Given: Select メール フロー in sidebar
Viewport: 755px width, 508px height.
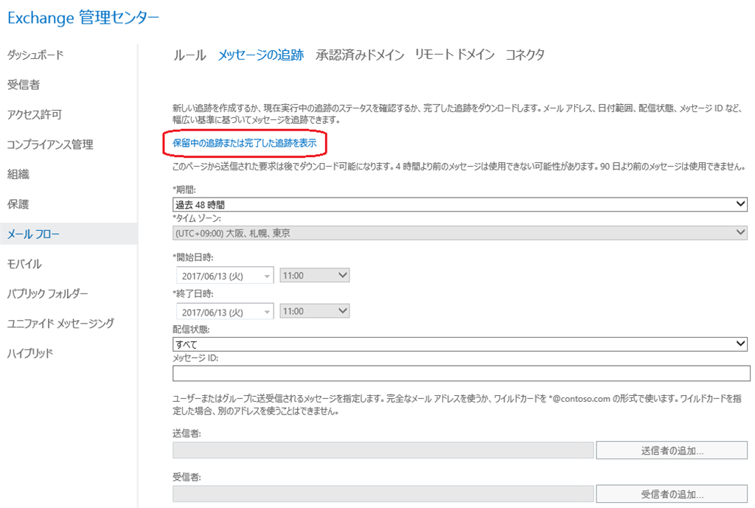Looking at the screenshot, I should [x=69, y=234].
